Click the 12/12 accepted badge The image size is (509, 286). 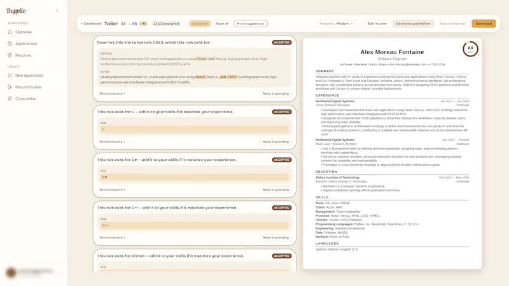click(166, 24)
